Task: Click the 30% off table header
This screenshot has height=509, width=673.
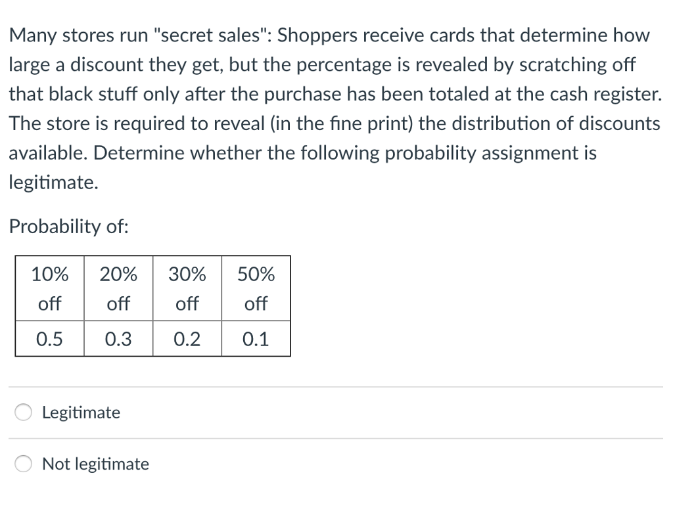Action: (x=187, y=288)
